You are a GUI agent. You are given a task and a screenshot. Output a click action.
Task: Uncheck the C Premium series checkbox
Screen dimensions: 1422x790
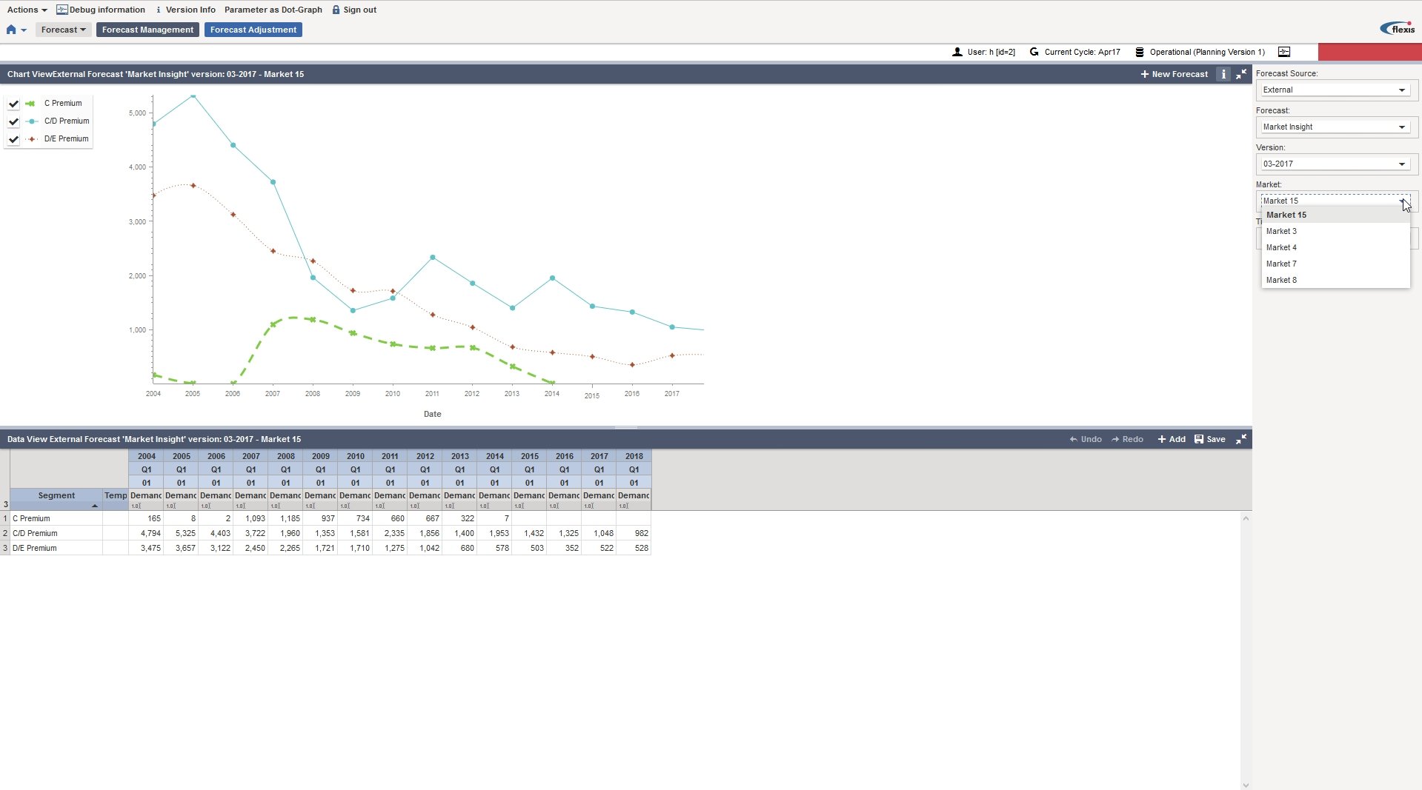point(13,104)
